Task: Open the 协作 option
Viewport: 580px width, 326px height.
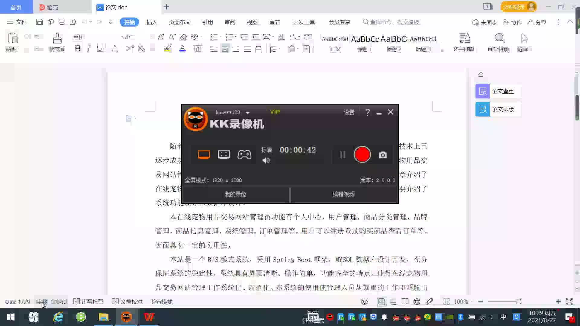Action: (512, 22)
